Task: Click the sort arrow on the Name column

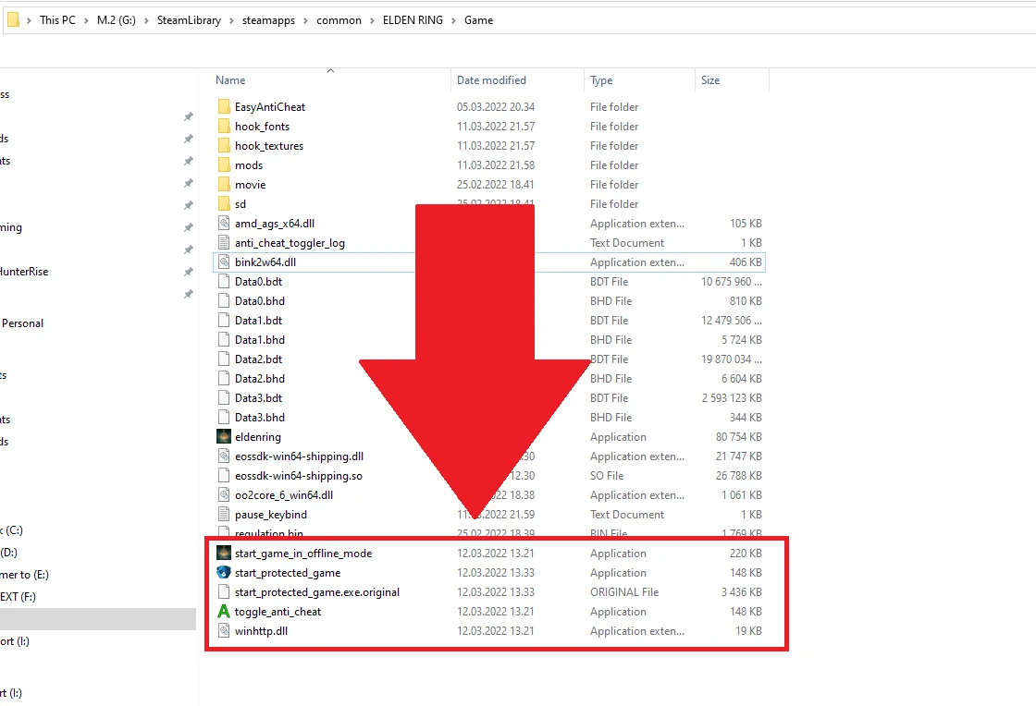Action: pyautogui.click(x=330, y=69)
